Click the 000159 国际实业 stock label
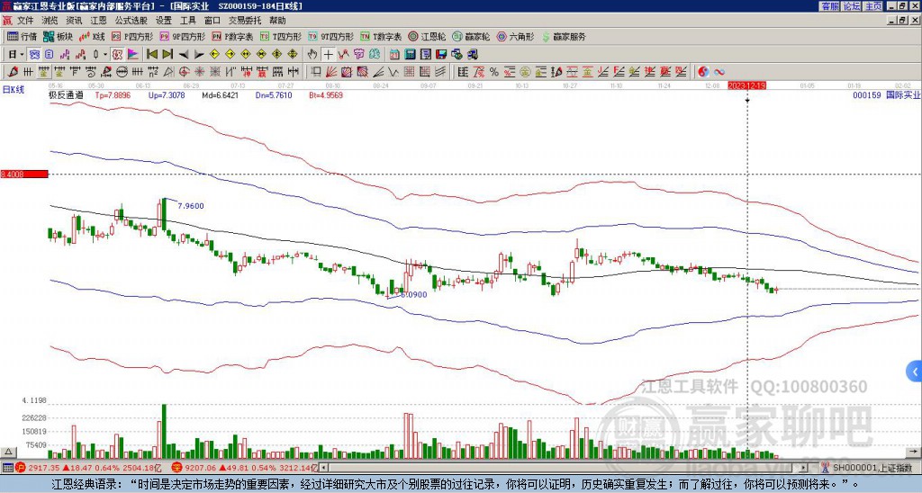The image size is (922, 493). [886, 94]
